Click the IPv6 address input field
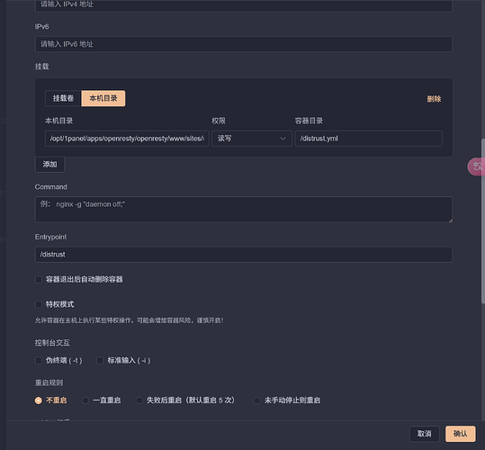This screenshot has height=450, width=485. pyautogui.click(x=244, y=44)
